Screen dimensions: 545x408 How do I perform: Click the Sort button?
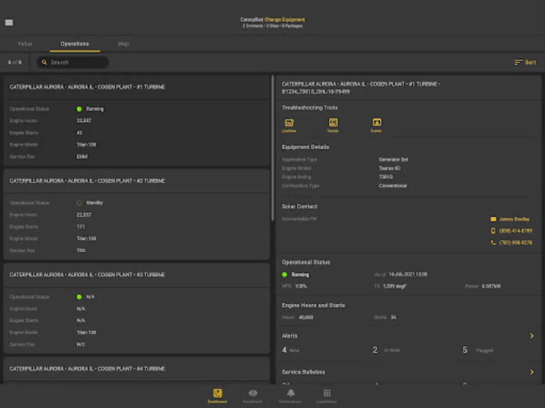[525, 63]
